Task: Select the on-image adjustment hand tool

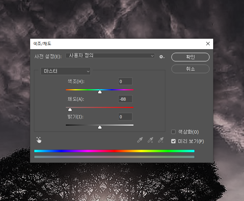Action: (x=39, y=140)
